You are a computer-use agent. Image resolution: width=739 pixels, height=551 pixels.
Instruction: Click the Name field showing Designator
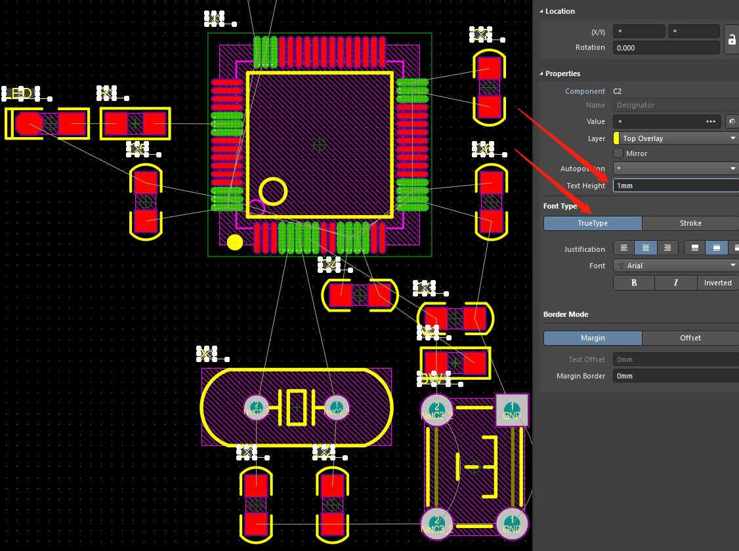pos(676,105)
